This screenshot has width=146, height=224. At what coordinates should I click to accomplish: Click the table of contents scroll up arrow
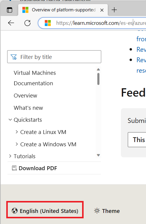pyautogui.click(x=98, y=70)
